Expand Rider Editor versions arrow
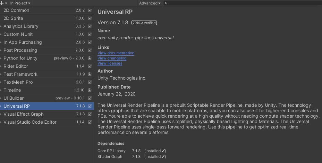 (1, 66)
